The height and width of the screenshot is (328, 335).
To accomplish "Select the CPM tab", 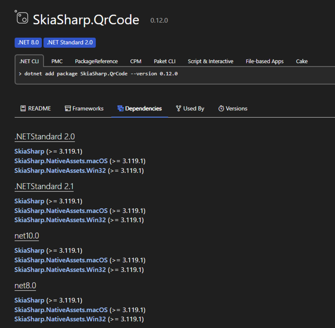I will click(135, 61).
